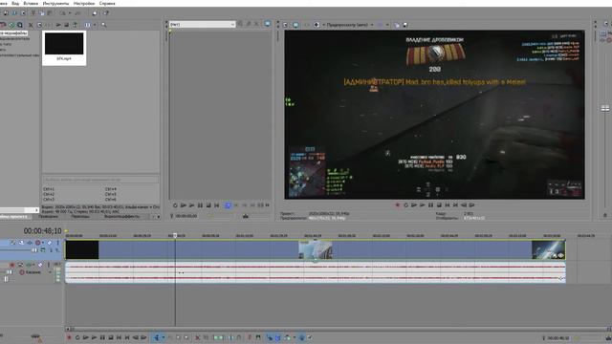Click the What's This help icon
Screen dimensions: 612x344
click(x=106, y=13)
